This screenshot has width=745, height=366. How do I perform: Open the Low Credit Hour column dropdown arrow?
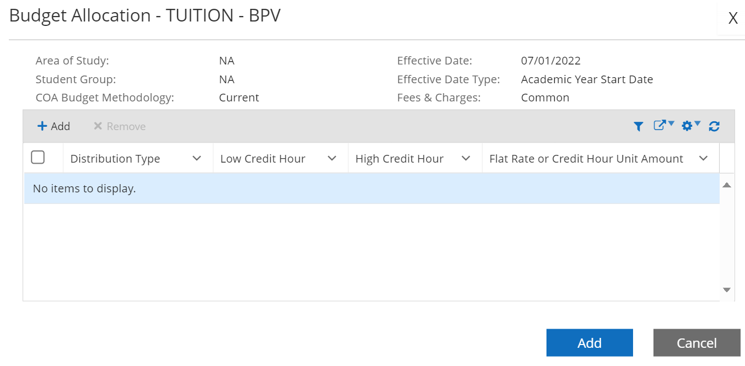coord(331,159)
